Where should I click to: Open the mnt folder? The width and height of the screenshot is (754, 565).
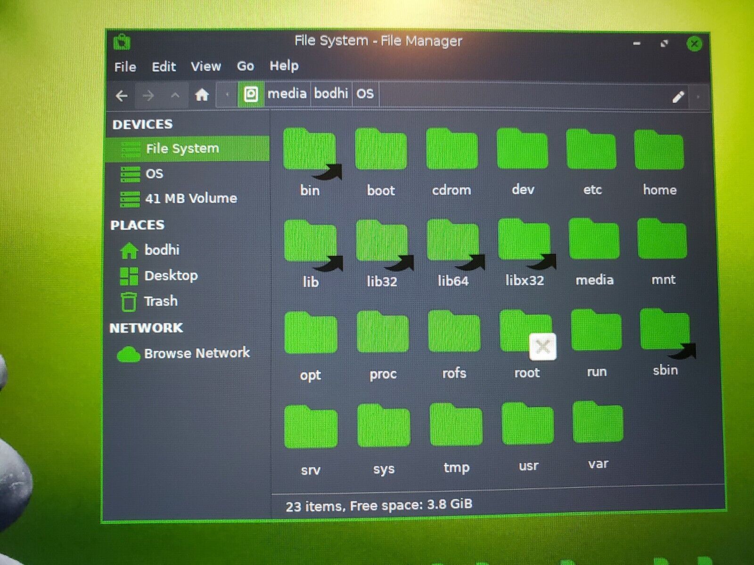click(662, 238)
